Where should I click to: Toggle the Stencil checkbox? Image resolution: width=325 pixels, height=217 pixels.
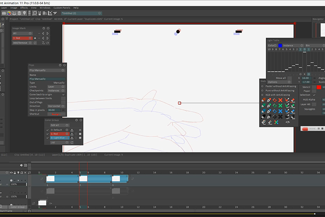314,87
